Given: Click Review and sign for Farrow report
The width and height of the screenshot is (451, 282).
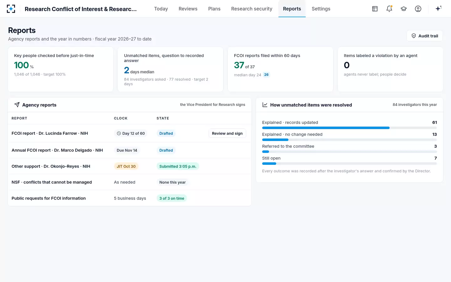Looking at the screenshot, I should 227,133.
